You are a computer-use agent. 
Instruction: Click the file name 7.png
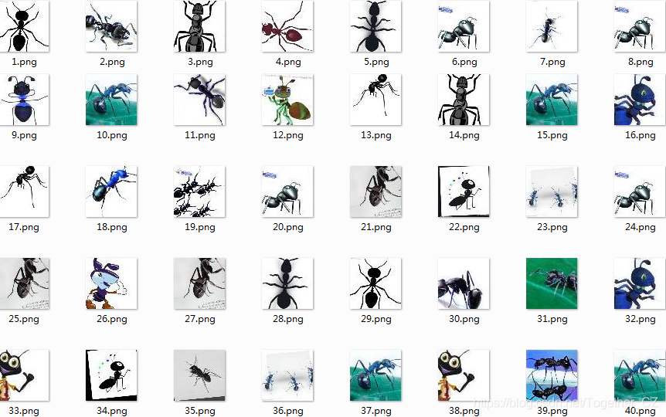[x=552, y=62]
